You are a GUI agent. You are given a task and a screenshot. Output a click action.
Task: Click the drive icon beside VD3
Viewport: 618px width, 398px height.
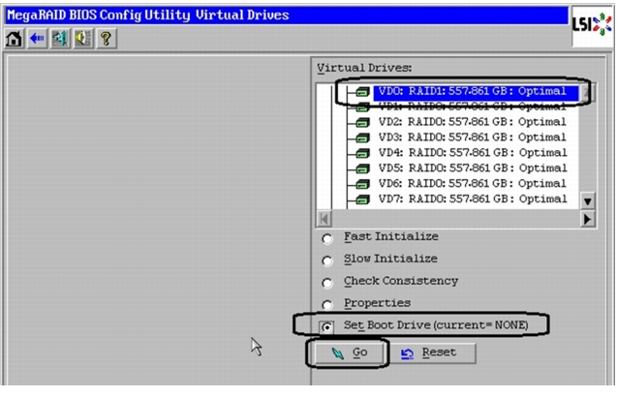click(x=362, y=138)
